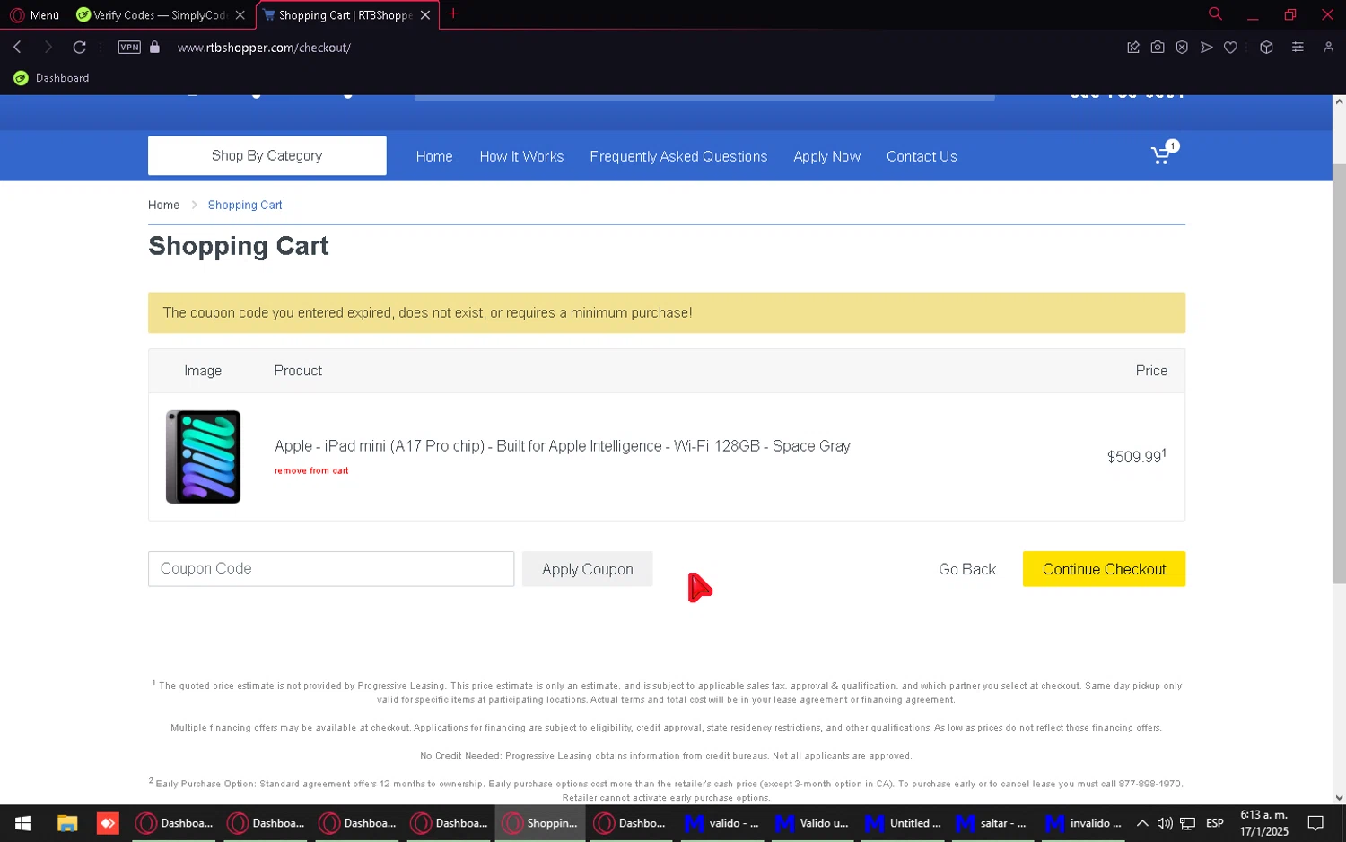This screenshot has width=1346, height=842.
Task: Click the scrollbar up arrow
Action: point(1339,101)
